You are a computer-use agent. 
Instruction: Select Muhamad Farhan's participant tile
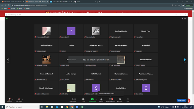pos(121,74)
